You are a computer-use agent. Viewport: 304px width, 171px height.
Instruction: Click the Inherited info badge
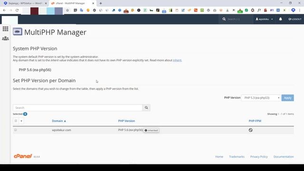(x=151, y=130)
